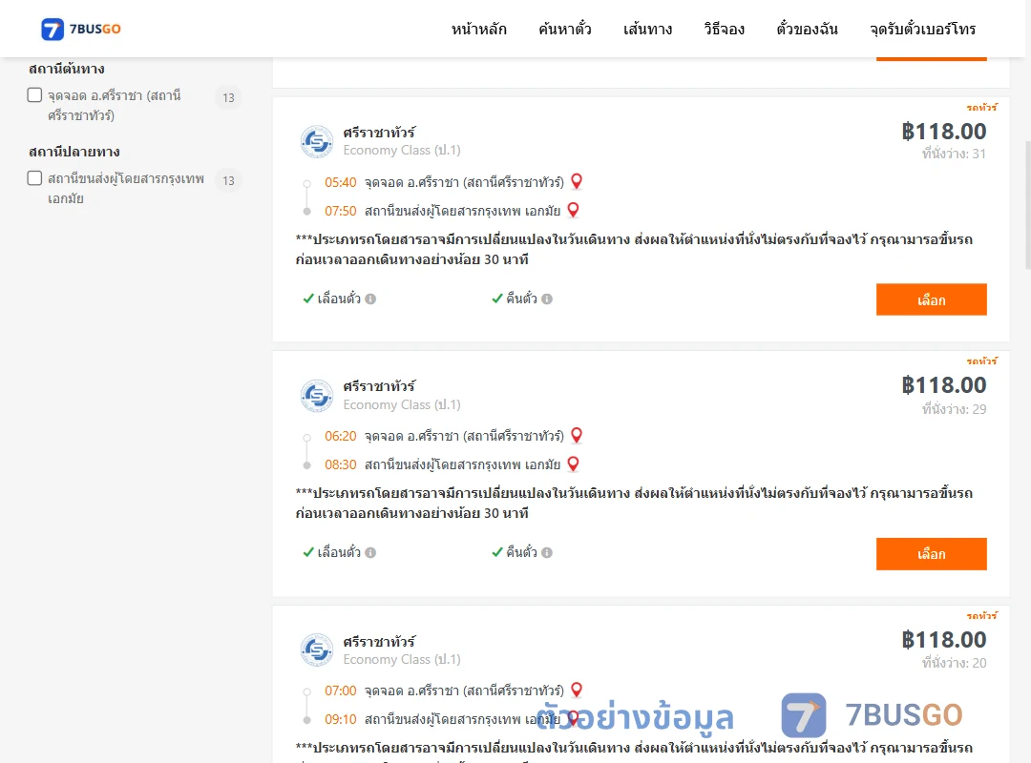The height and width of the screenshot is (763, 1031).
Task: Select วิธีจอง in the top navigation
Action: [x=724, y=29]
